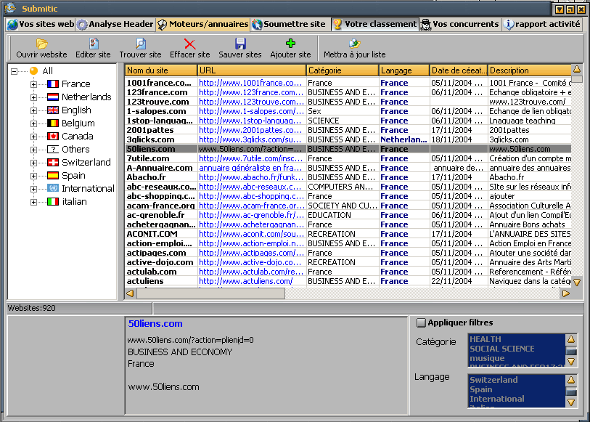The image size is (590, 422).
Task: Expand the France tree node
Action: (33, 84)
